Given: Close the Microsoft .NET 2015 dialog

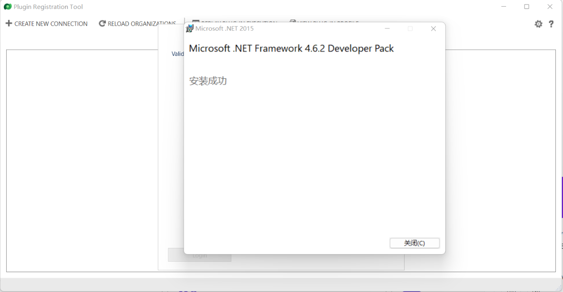Looking at the screenshot, I should coord(434,29).
